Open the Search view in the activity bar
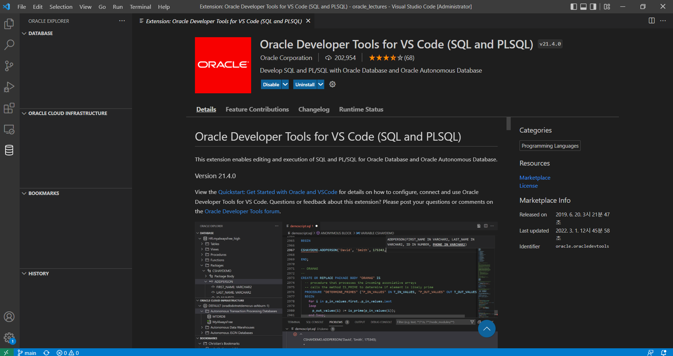 (9, 45)
